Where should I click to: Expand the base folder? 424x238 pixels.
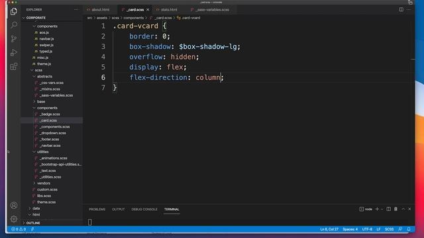coord(41,102)
